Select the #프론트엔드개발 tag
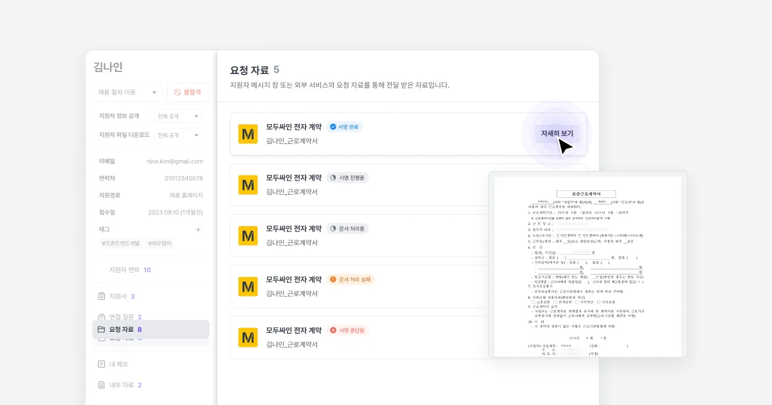Viewport: 772px width, 405px height. click(122, 244)
